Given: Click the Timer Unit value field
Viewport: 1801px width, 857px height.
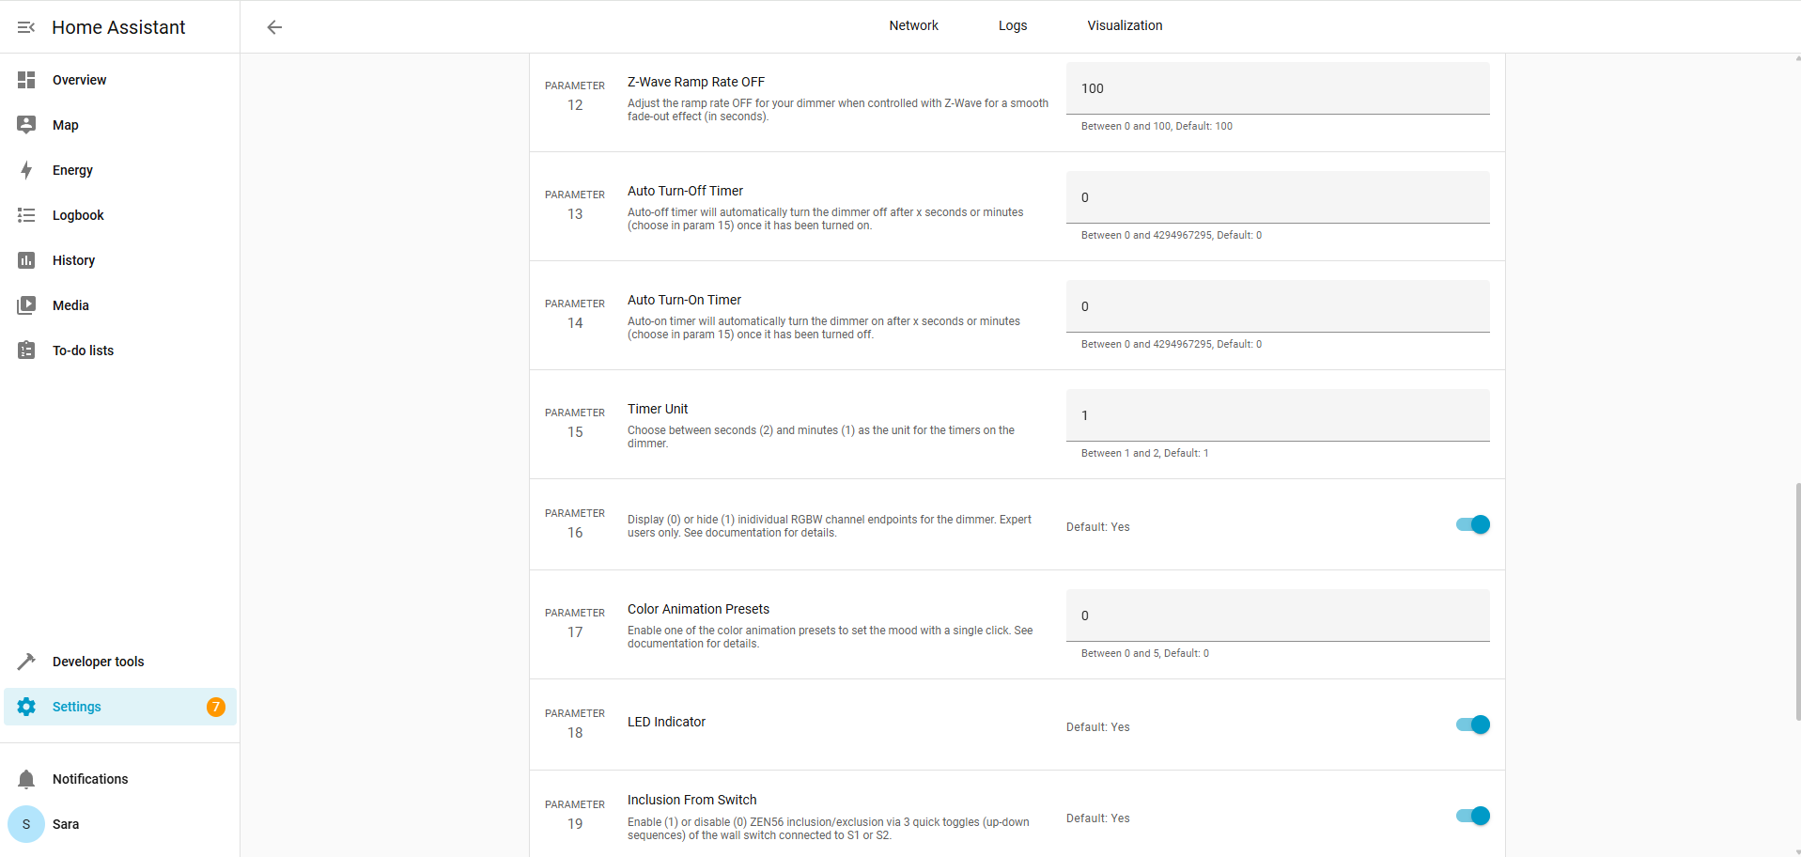Looking at the screenshot, I should [x=1277, y=415].
